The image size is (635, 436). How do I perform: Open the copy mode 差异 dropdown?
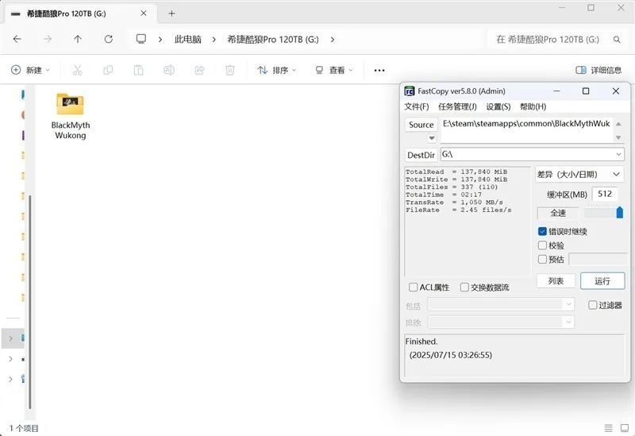click(579, 174)
